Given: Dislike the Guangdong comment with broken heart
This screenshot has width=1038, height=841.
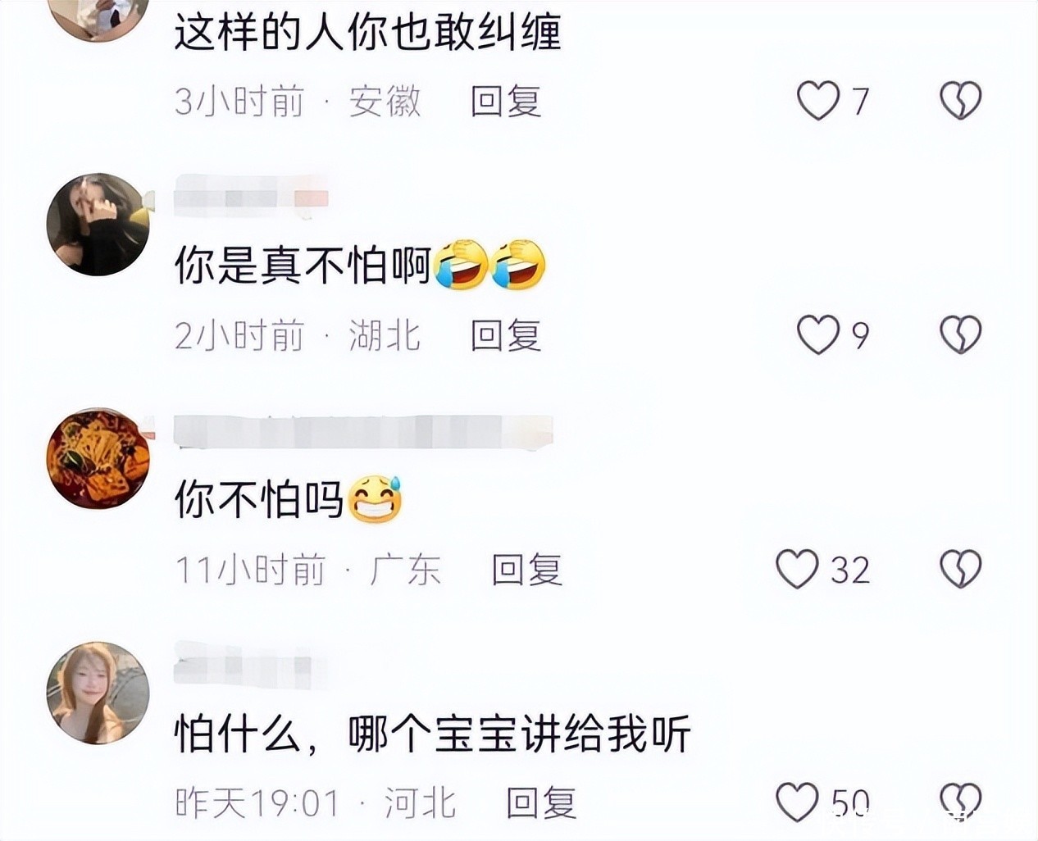Looking at the screenshot, I should point(960,569).
